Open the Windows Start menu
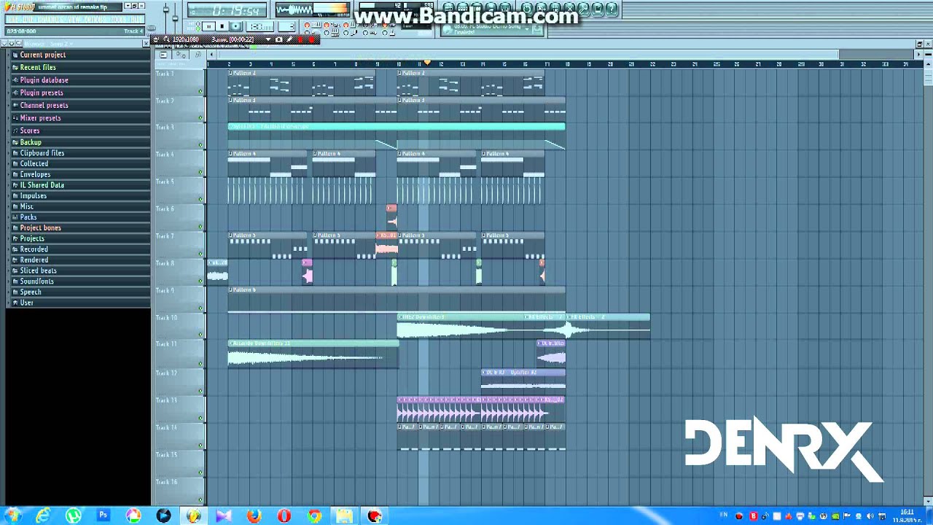Viewport: 933px width, 525px height. tap(12, 516)
